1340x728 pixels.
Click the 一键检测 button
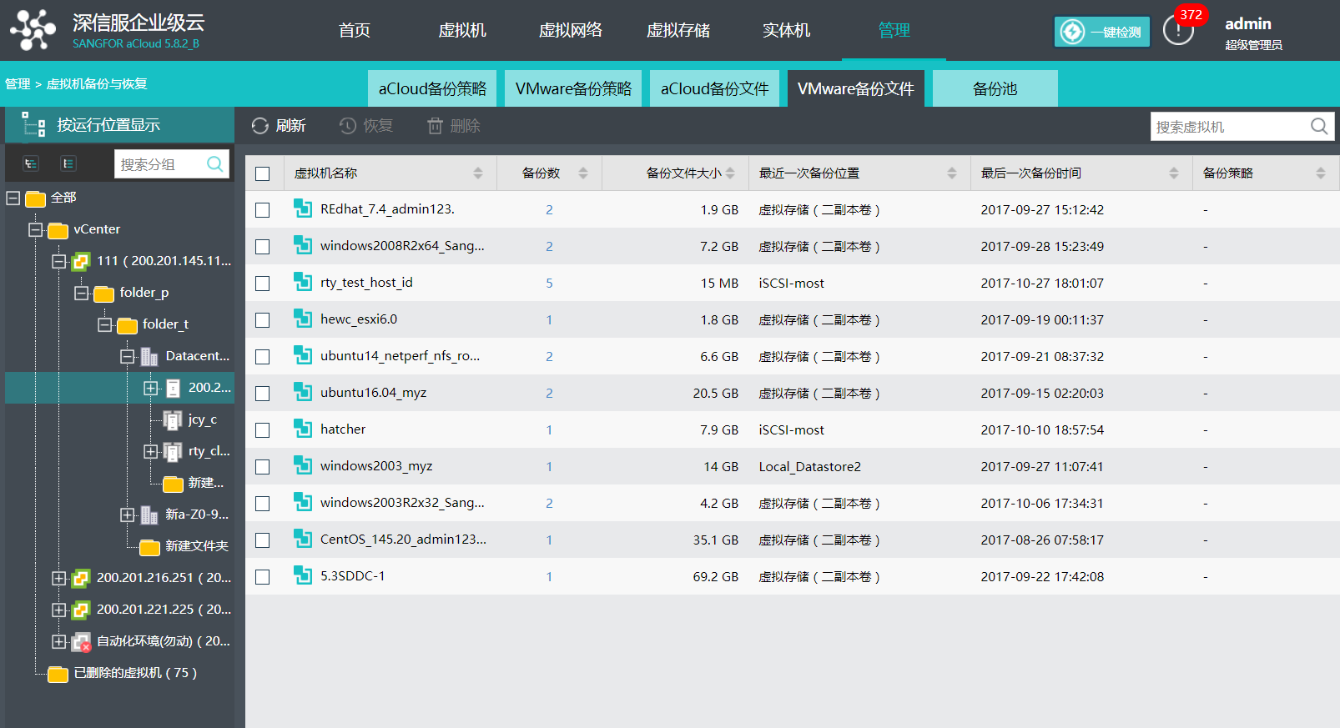[x=1102, y=32]
